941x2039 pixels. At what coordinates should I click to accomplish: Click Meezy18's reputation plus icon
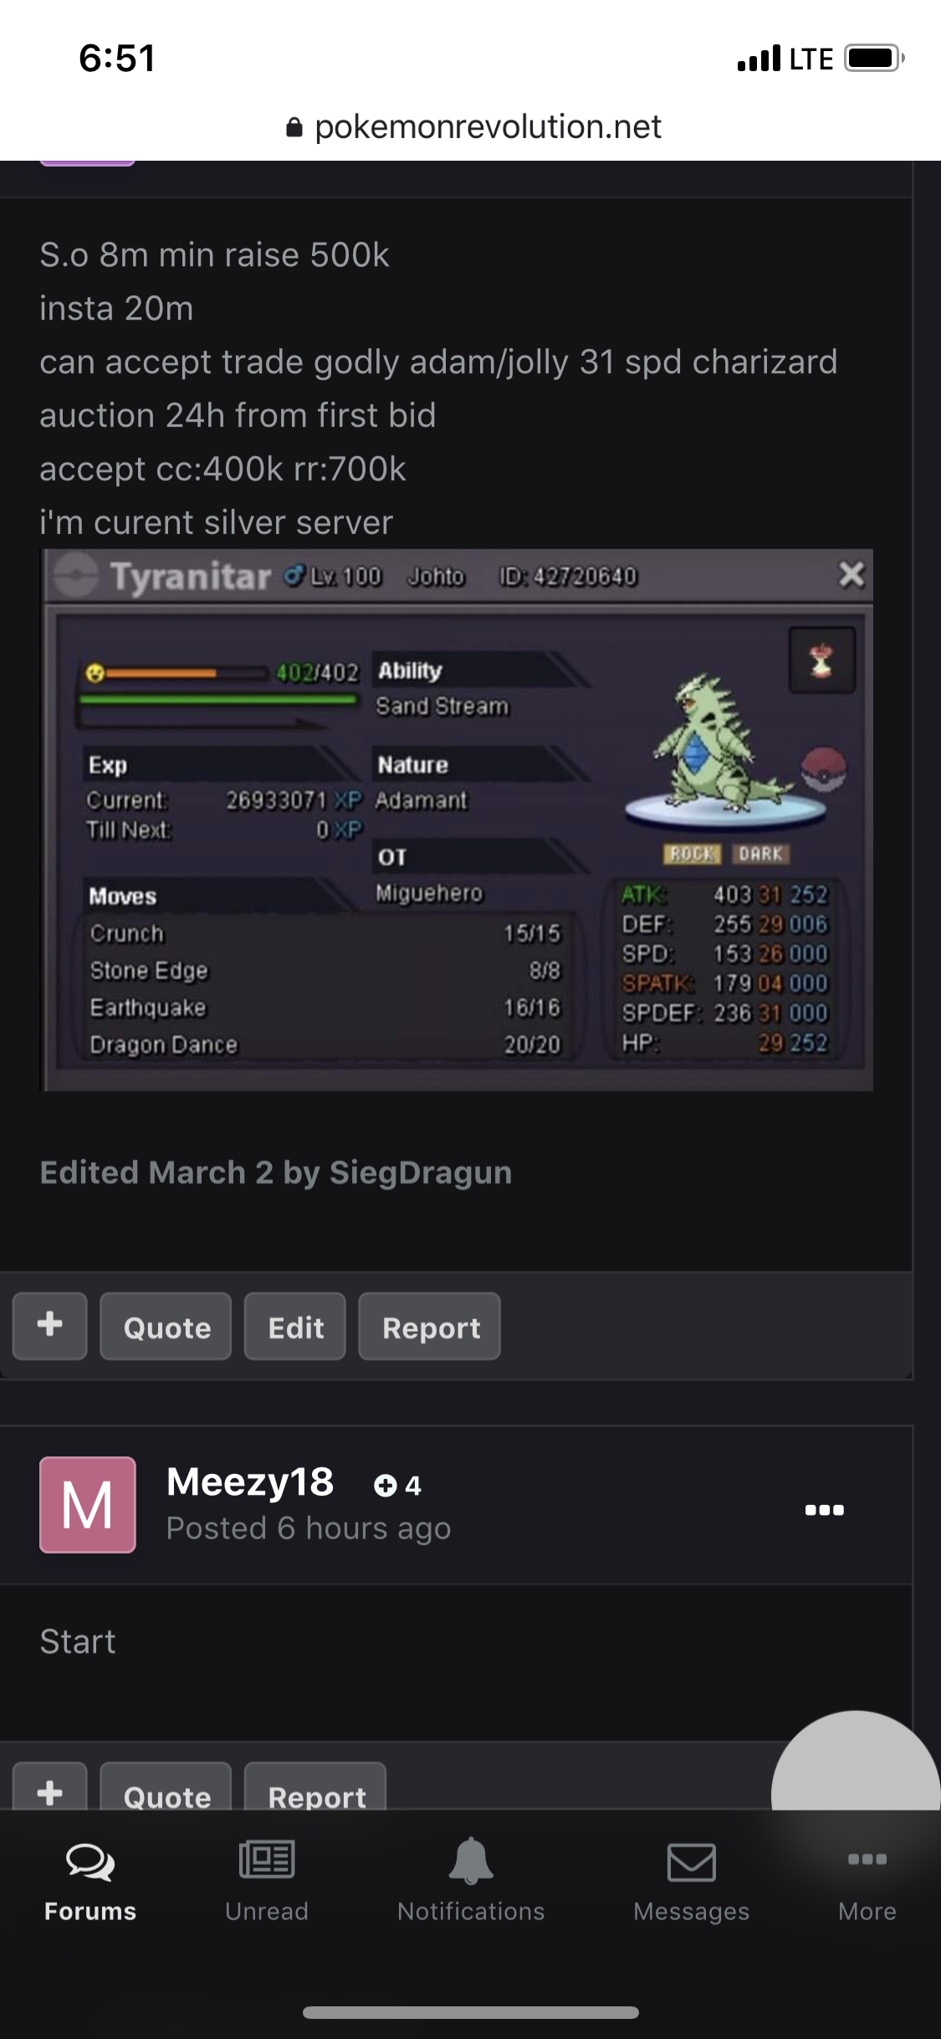385,1486
